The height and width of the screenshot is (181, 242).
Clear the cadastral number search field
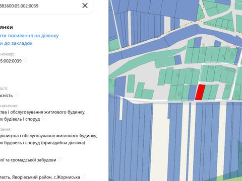(85, 6)
